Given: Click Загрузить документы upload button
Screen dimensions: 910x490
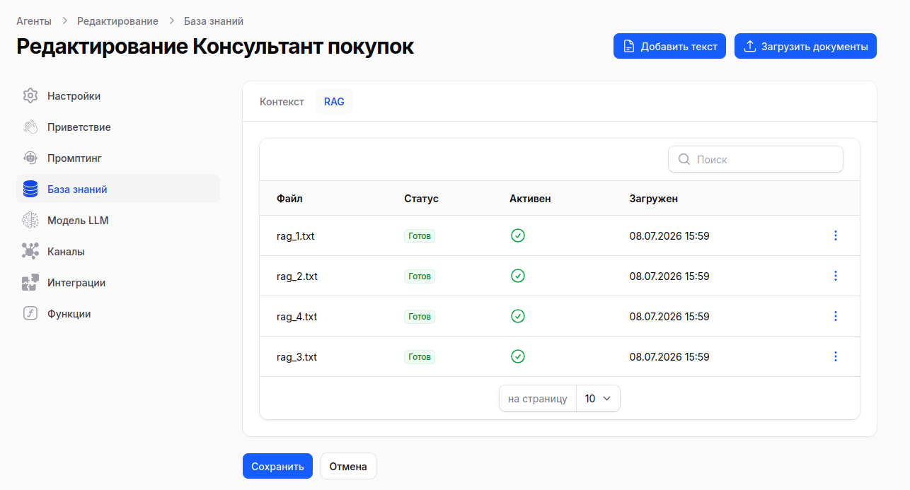Looking at the screenshot, I should (805, 46).
